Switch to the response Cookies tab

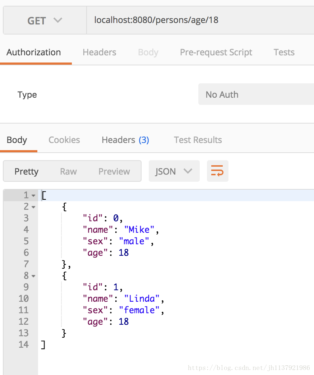click(x=64, y=140)
